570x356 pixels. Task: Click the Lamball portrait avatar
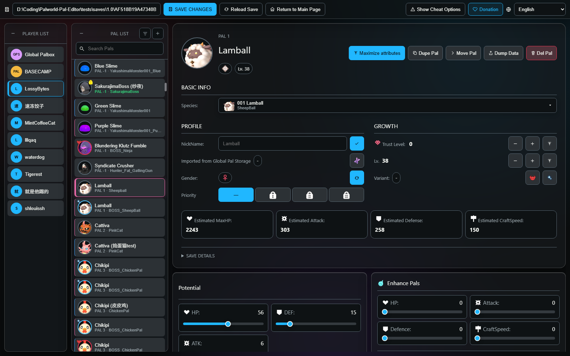click(197, 53)
